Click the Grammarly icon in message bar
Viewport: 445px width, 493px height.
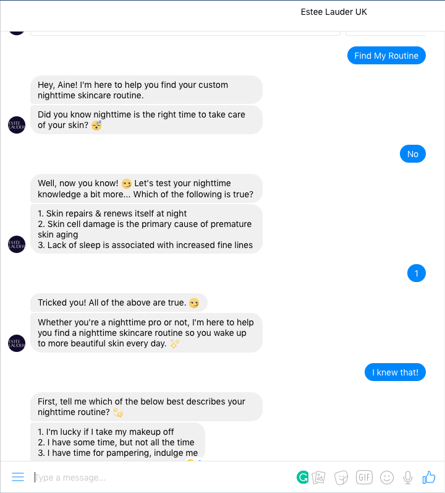(x=303, y=477)
